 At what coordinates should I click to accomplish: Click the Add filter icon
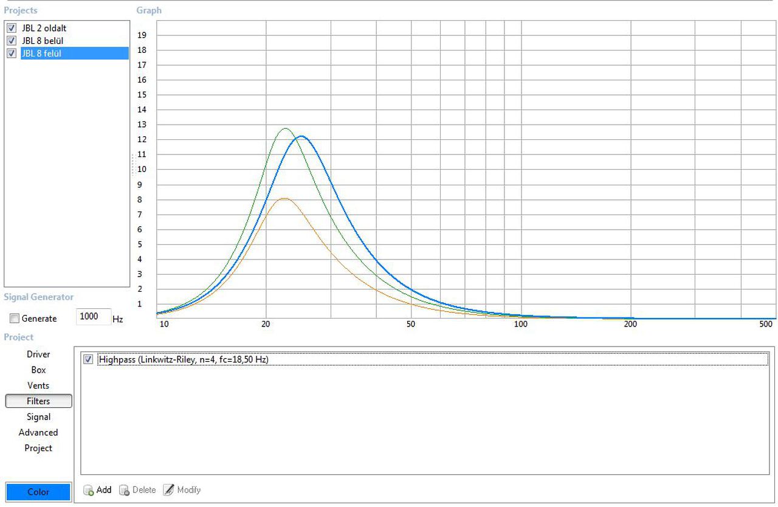[x=89, y=490]
